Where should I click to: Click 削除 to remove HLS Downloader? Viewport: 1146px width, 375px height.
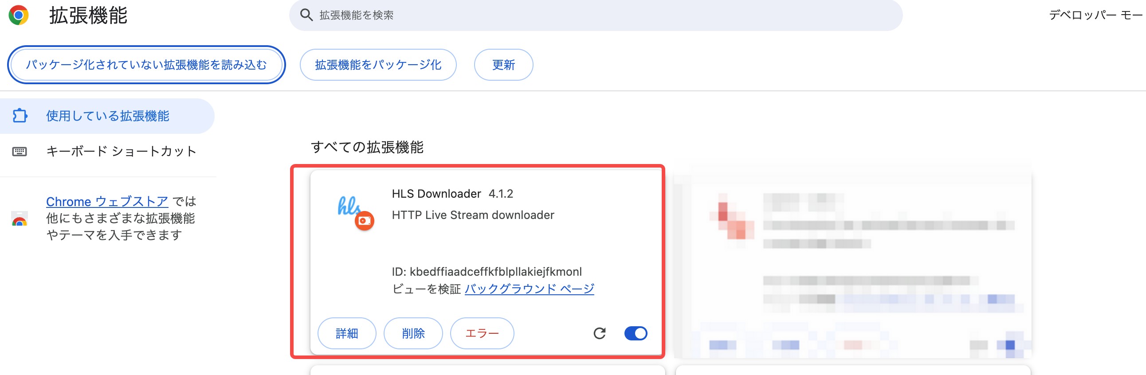pyautogui.click(x=413, y=333)
